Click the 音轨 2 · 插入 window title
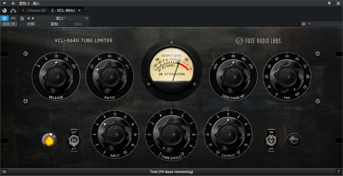This screenshot has width=343, height=176. [x=30, y=3]
